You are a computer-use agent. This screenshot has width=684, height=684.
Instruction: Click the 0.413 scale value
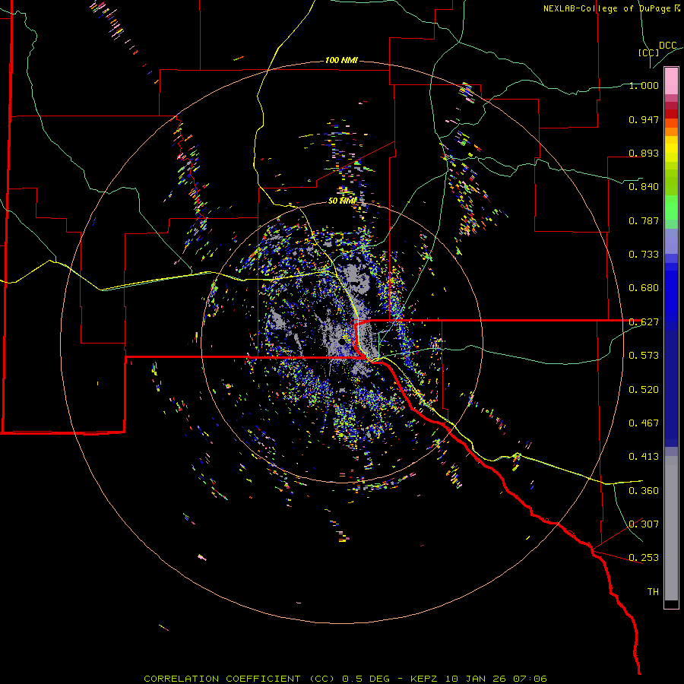[644, 457]
